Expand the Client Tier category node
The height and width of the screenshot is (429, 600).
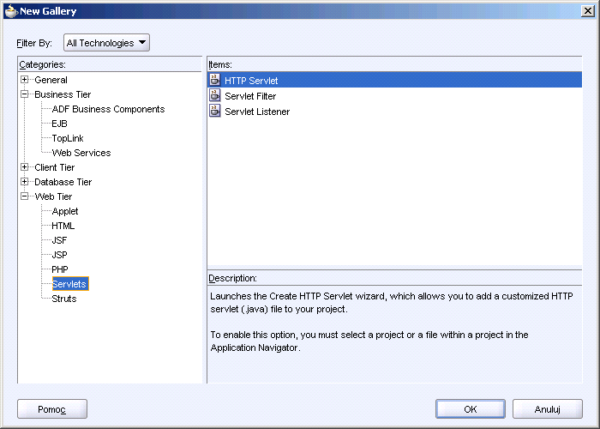pyautogui.click(x=25, y=167)
